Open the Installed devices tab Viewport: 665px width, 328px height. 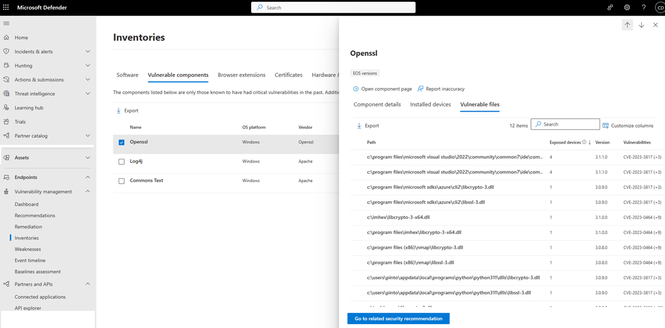click(431, 105)
